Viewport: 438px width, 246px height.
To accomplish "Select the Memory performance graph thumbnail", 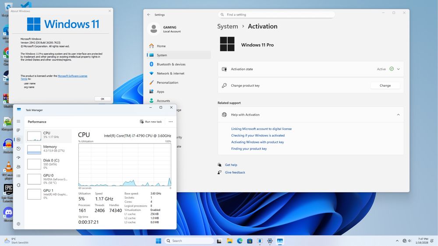I will coord(34,150).
